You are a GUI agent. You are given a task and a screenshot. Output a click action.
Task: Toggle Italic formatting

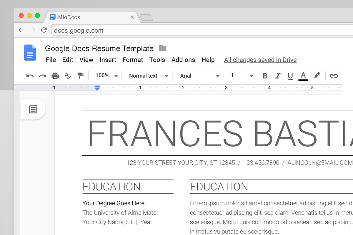tap(277, 76)
